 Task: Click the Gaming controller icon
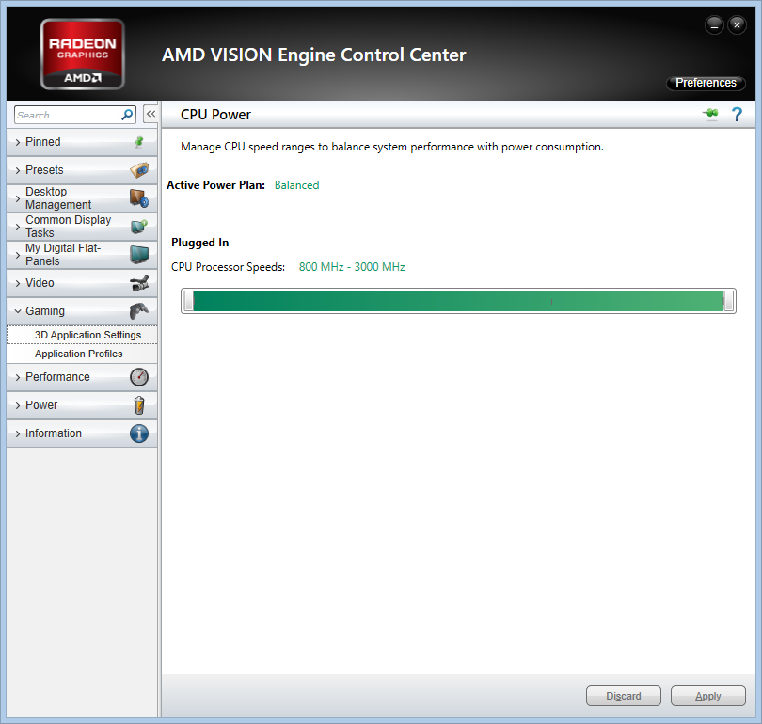pyautogui.click(x=139, y=311)
